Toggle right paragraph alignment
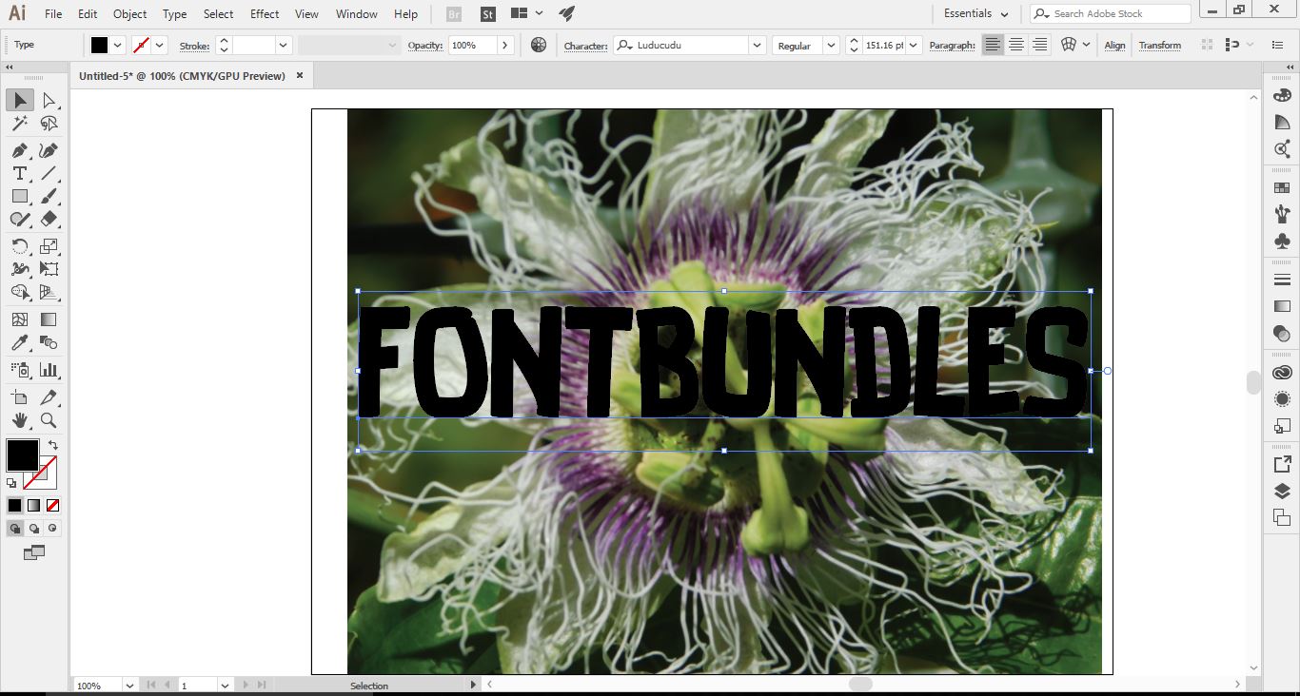The height and width of the screenshot is (696, 1300). [1039, 45]
